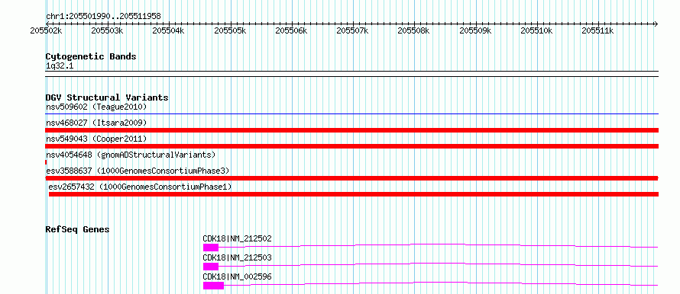Click the thin blue nsv509602 variant line

[x=351, y=114]
